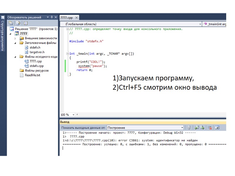Select ReadMe.txt in Solution Explorer
Viewport: 235px width, 176px height.
click(x=32, y=75)
